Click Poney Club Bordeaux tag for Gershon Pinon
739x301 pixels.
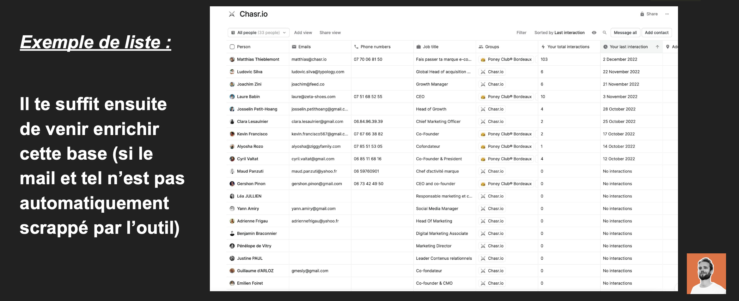506,184
